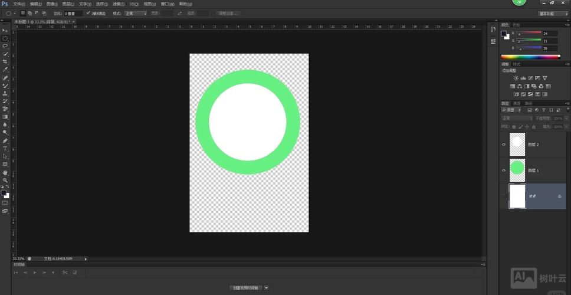Select the Clone Stamp tool
Viewport: 571px width, 295px height.
point(5,93)
